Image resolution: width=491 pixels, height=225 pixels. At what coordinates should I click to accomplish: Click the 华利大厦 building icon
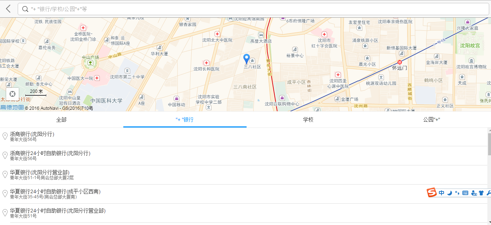[159, 47]
